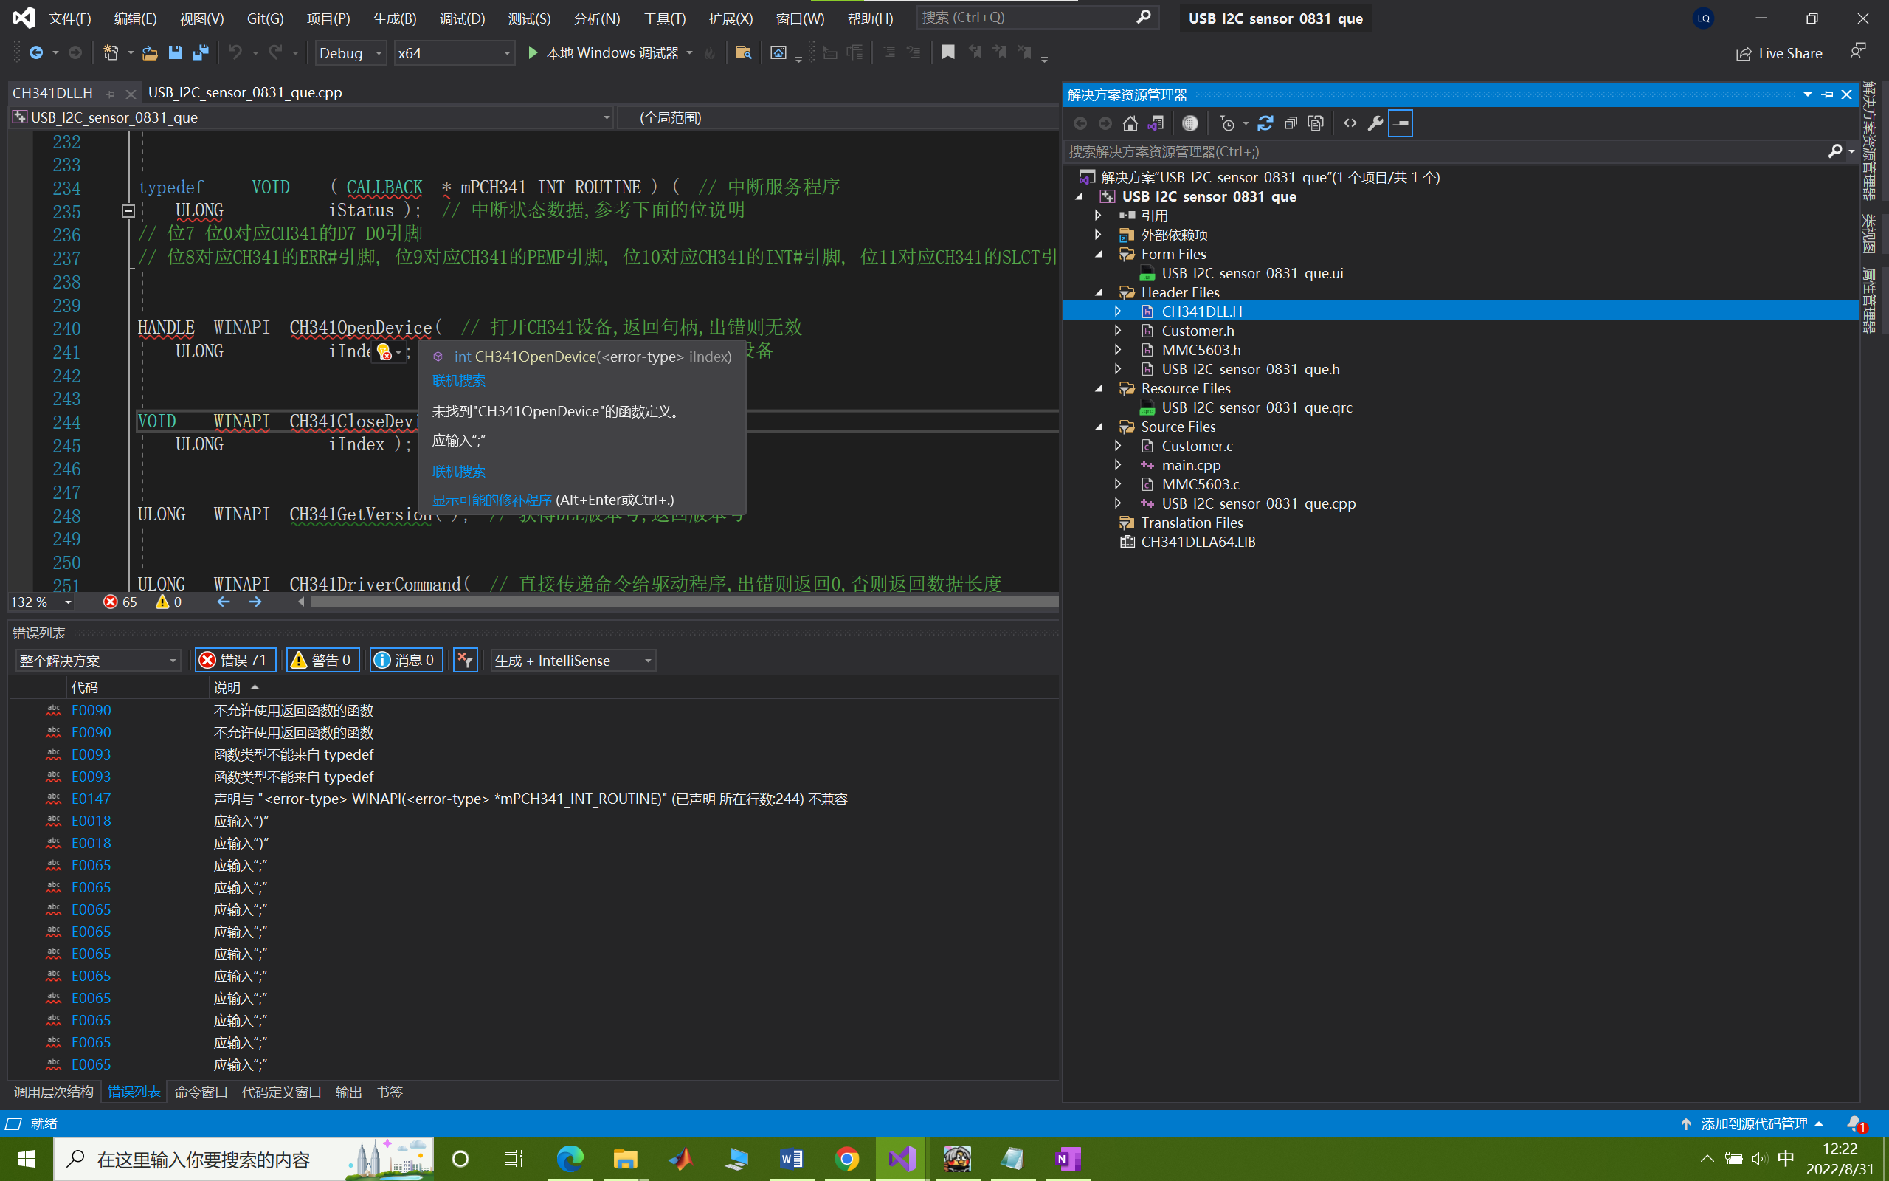
Task: Click the horizontal scrollbar of the code editor
Action: [684, 602]
